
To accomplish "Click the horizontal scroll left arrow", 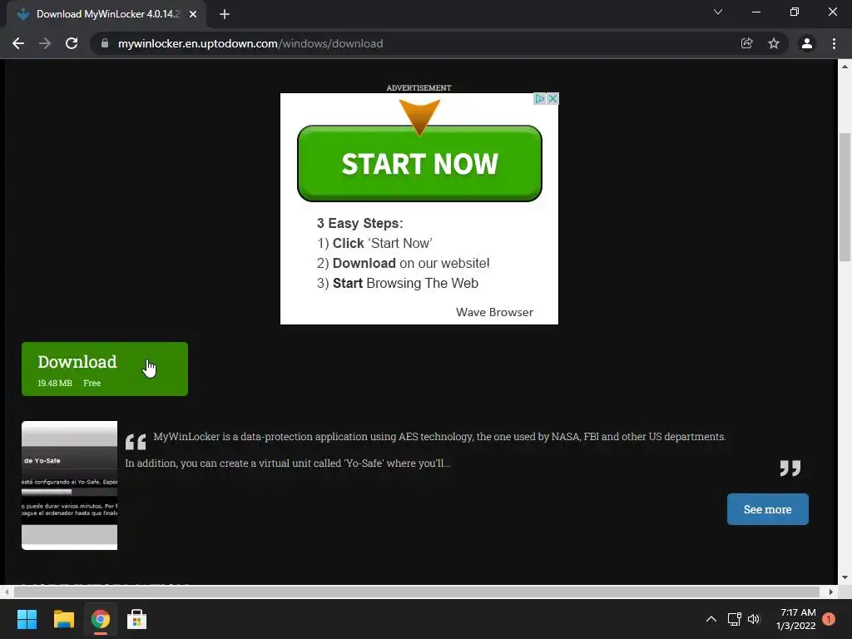I will [x=7, y=592].
